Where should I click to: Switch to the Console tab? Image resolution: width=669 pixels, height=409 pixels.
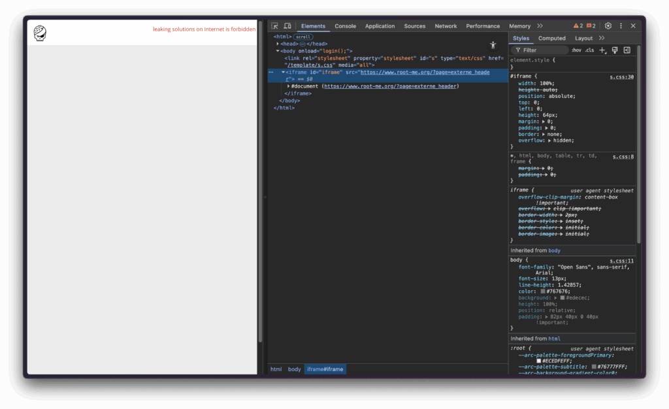pos(345,26)
